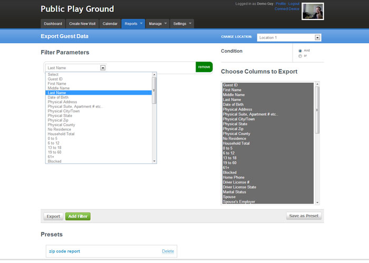Click filter list scroll down arrow

point(154,161)
